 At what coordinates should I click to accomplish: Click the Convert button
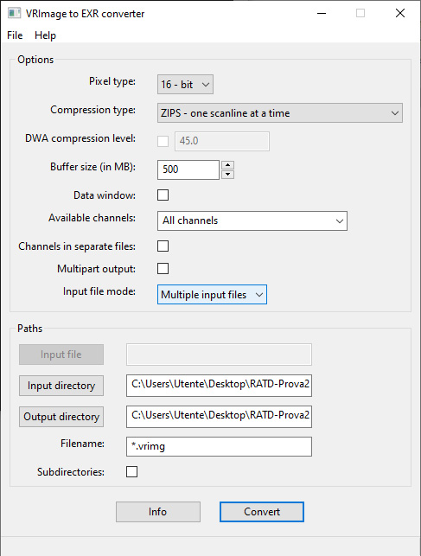click(262, 512)
